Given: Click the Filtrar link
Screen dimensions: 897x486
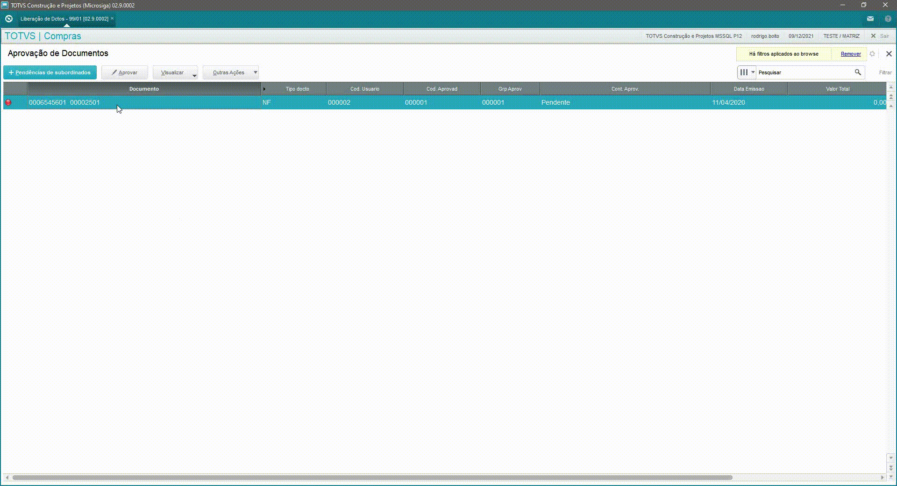Looking at the screenshot, I should (x=885, y=72).
